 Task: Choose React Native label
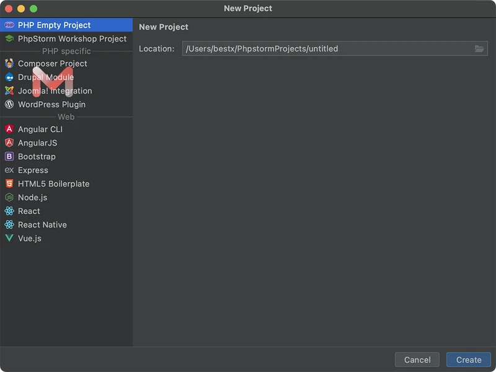point(42,224)
